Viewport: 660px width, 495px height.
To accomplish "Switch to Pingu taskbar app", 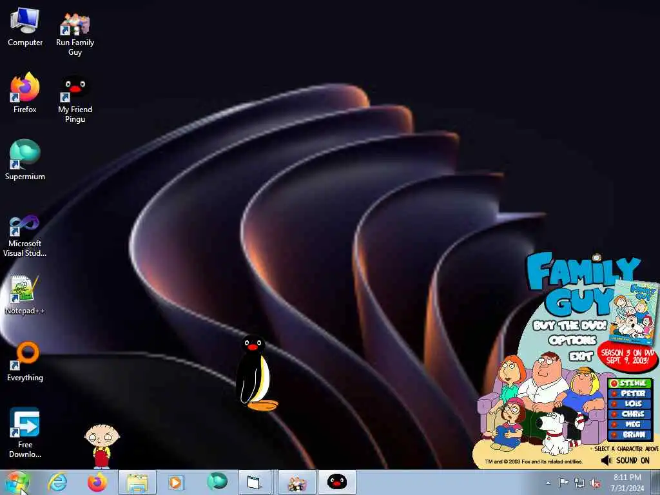I will tap(336, 482).
